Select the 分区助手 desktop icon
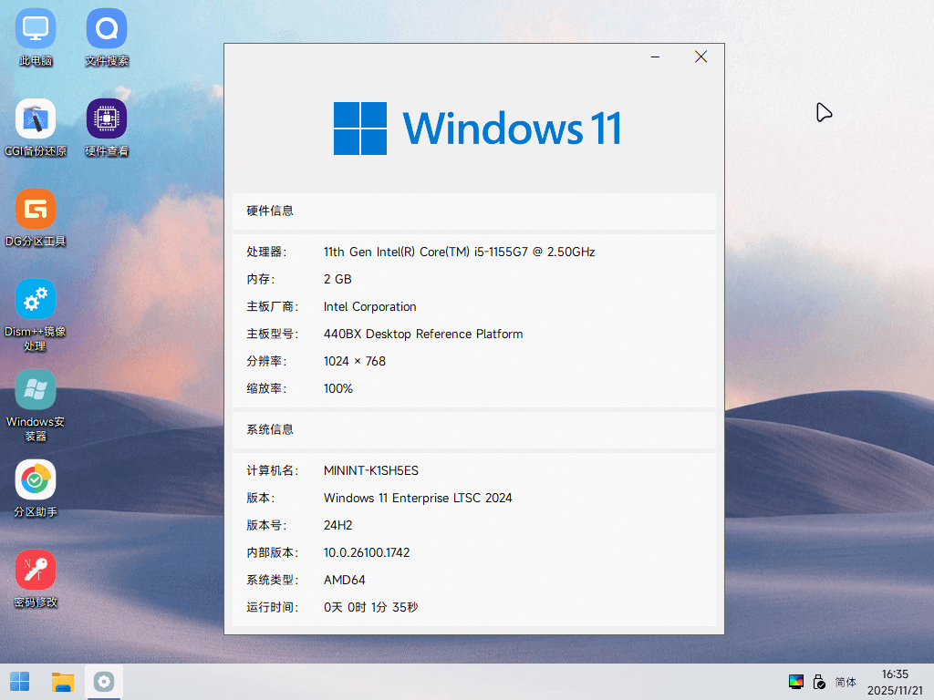The image size is (934, 700). (36, 489)
